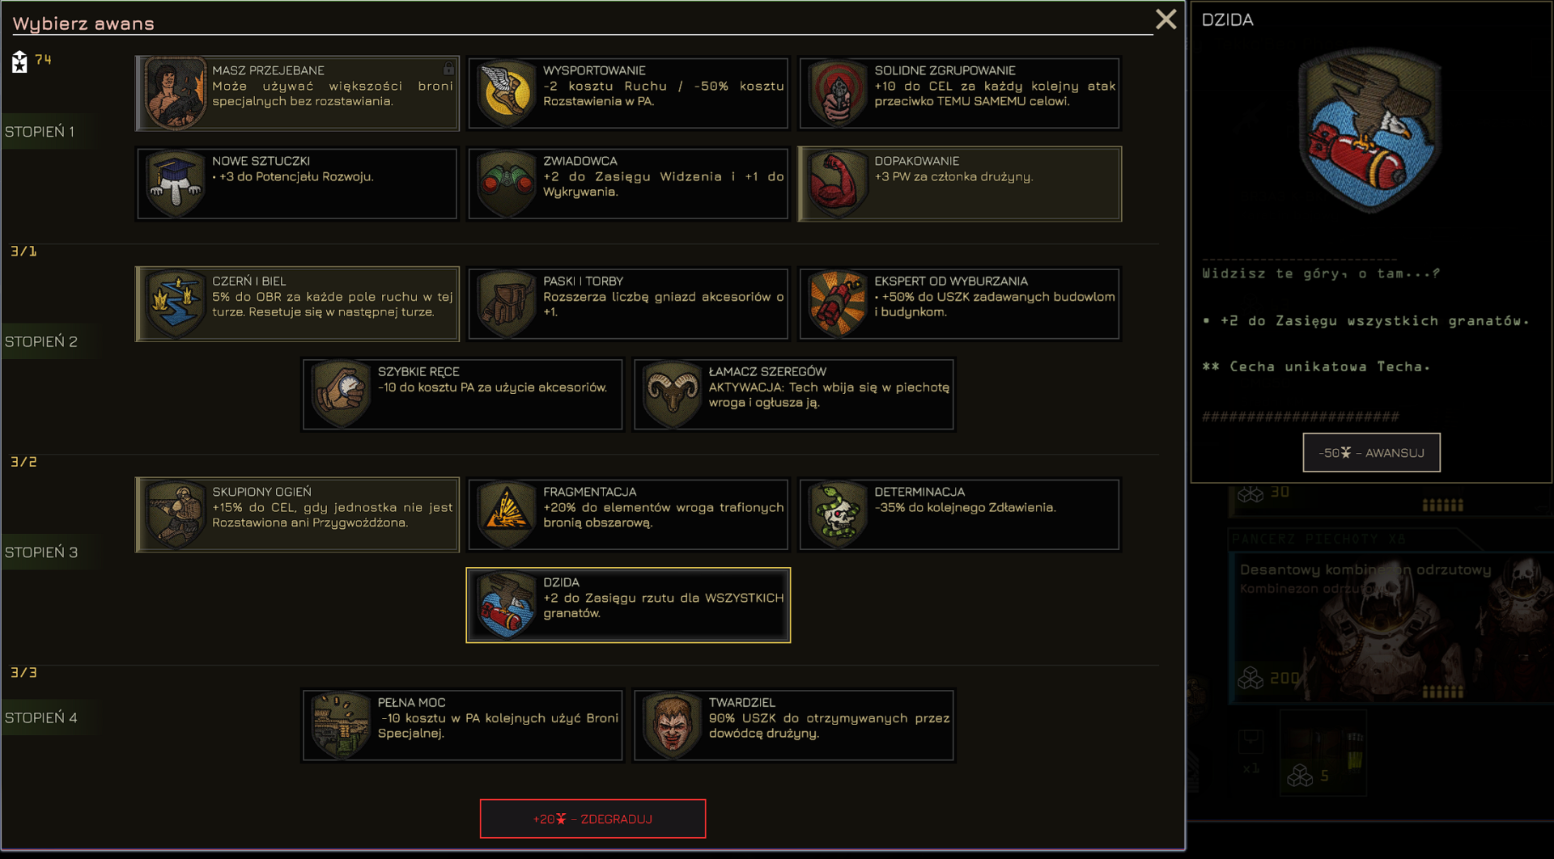The height and width of the screenshot is (859, 1554).
Task: Select the Łamacz Szeregów ram skull badge
Action: [x=672, y=394]
